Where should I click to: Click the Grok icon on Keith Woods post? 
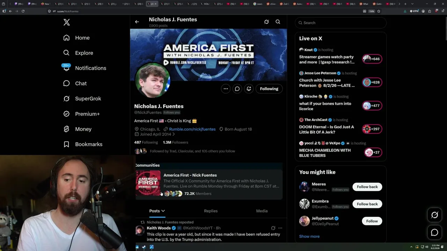pos(273,228)
